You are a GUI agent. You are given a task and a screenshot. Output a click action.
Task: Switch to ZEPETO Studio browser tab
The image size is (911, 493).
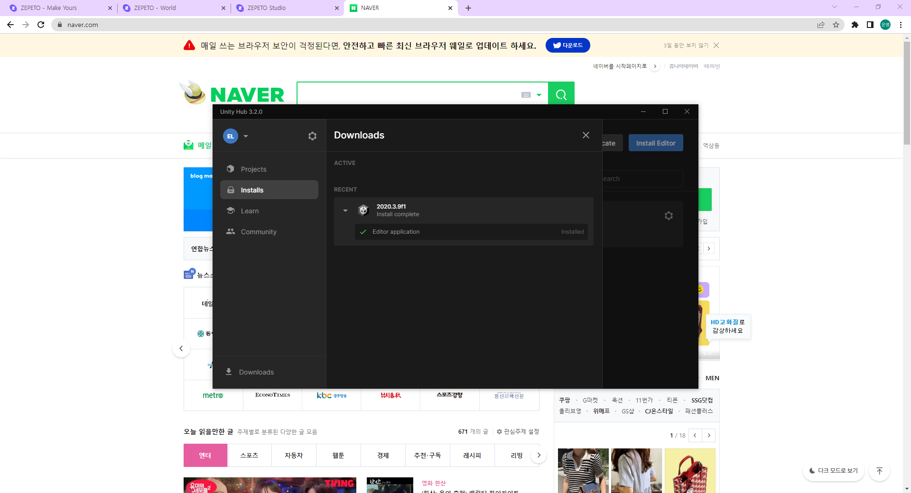pyautogui.click(x=287, y=8)
